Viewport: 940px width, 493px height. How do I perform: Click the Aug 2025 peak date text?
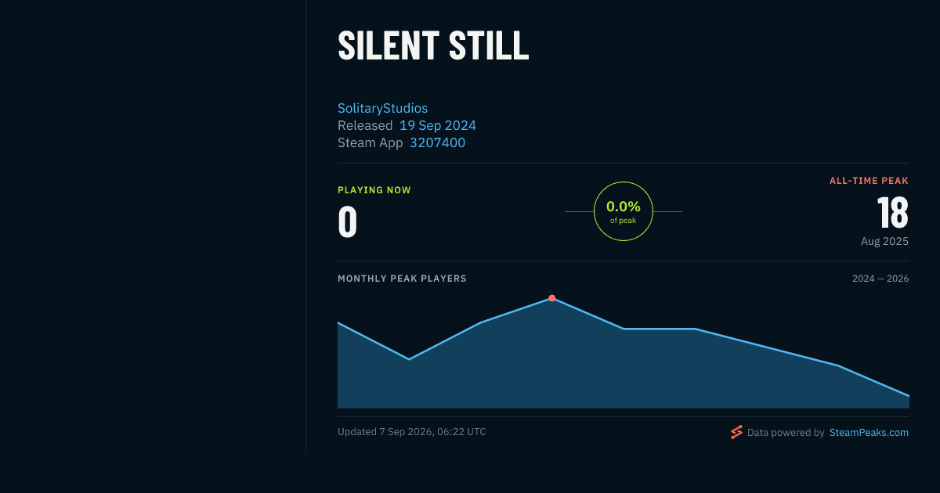point(885,241)
